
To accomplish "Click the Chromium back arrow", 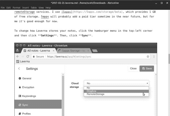I will click(x=18, y=56).
